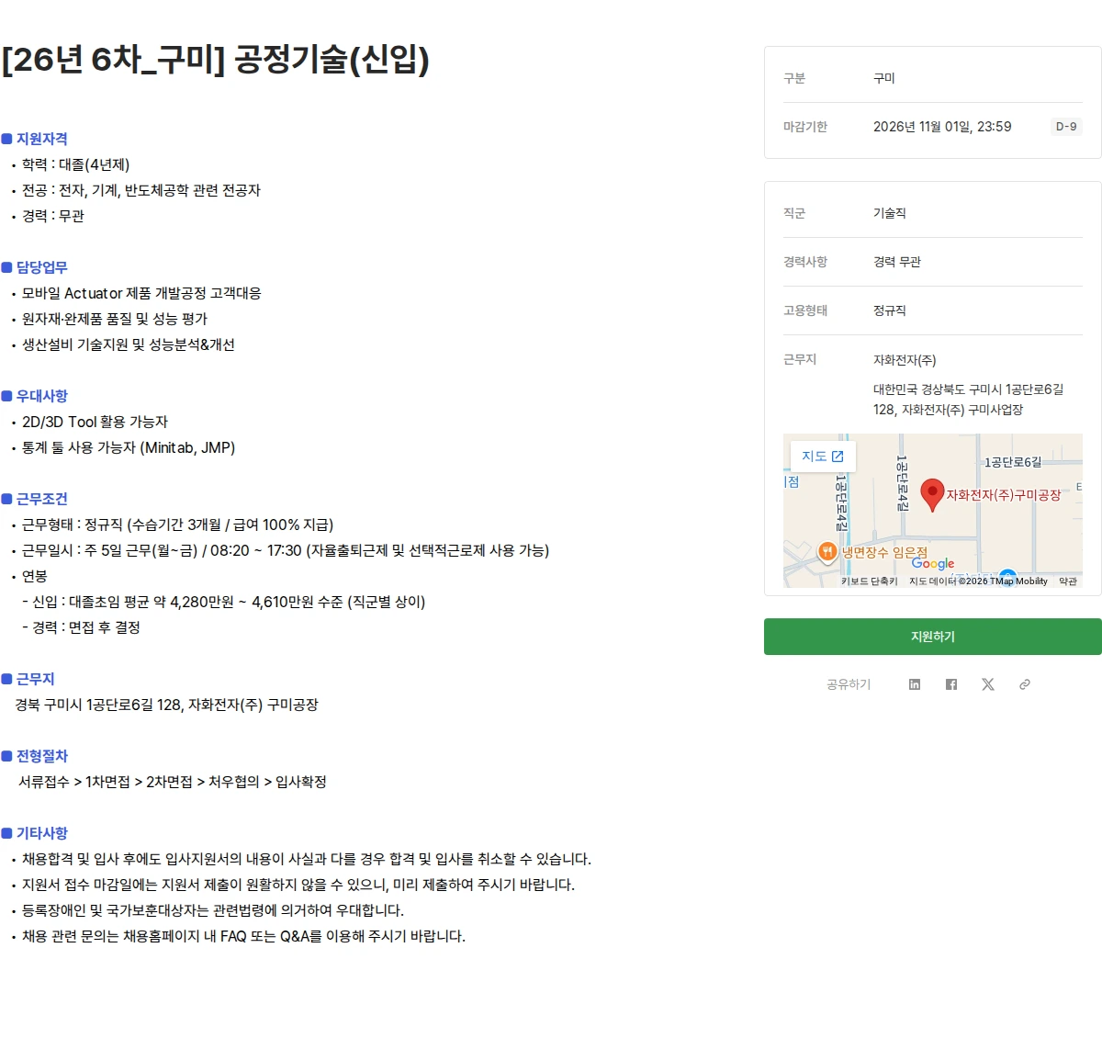Viewport: 1102px width, 1038px height.
Task: Click the 정규직 value in the 고용형태 sidebar row
Action: (890, 310)
